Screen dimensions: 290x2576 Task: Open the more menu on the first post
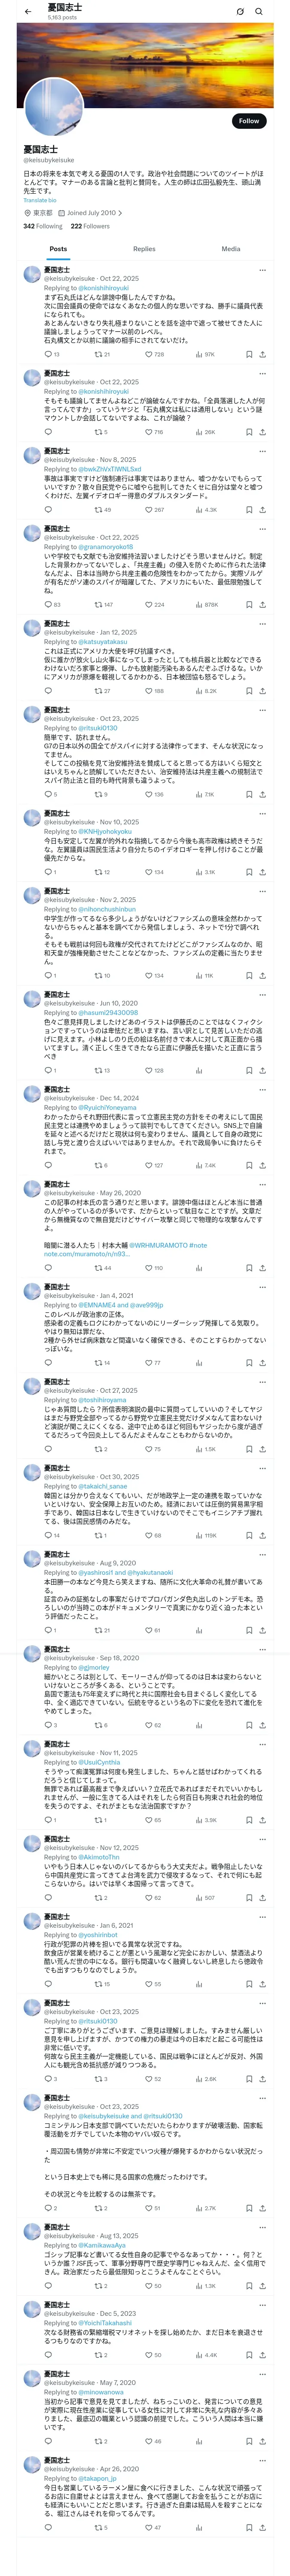[263, 271]
